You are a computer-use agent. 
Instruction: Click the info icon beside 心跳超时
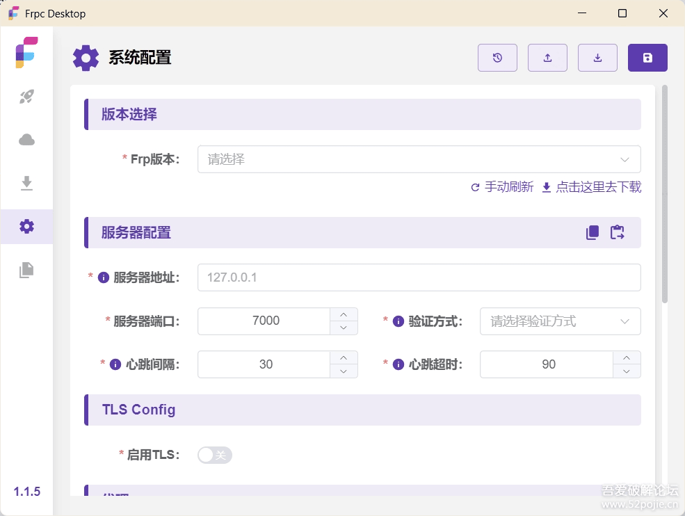(x=398, y=364)
